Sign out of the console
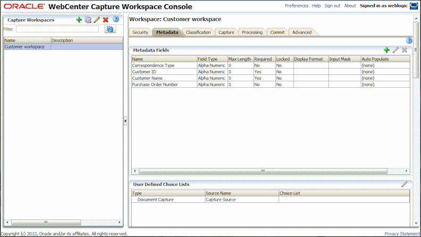421x237 pixels. [x=332, y=6]
